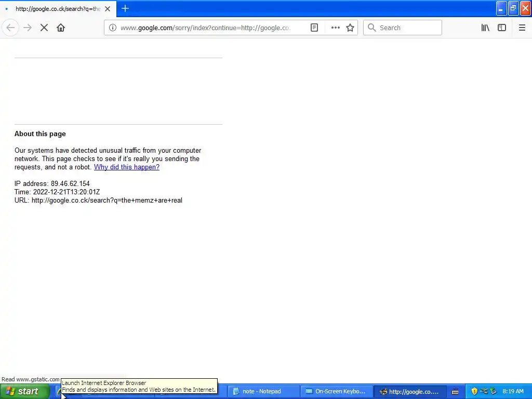The width and height of the screenshot is (532, 399).
Task: Stop loading the current page
Action: [x=44, y=28]
